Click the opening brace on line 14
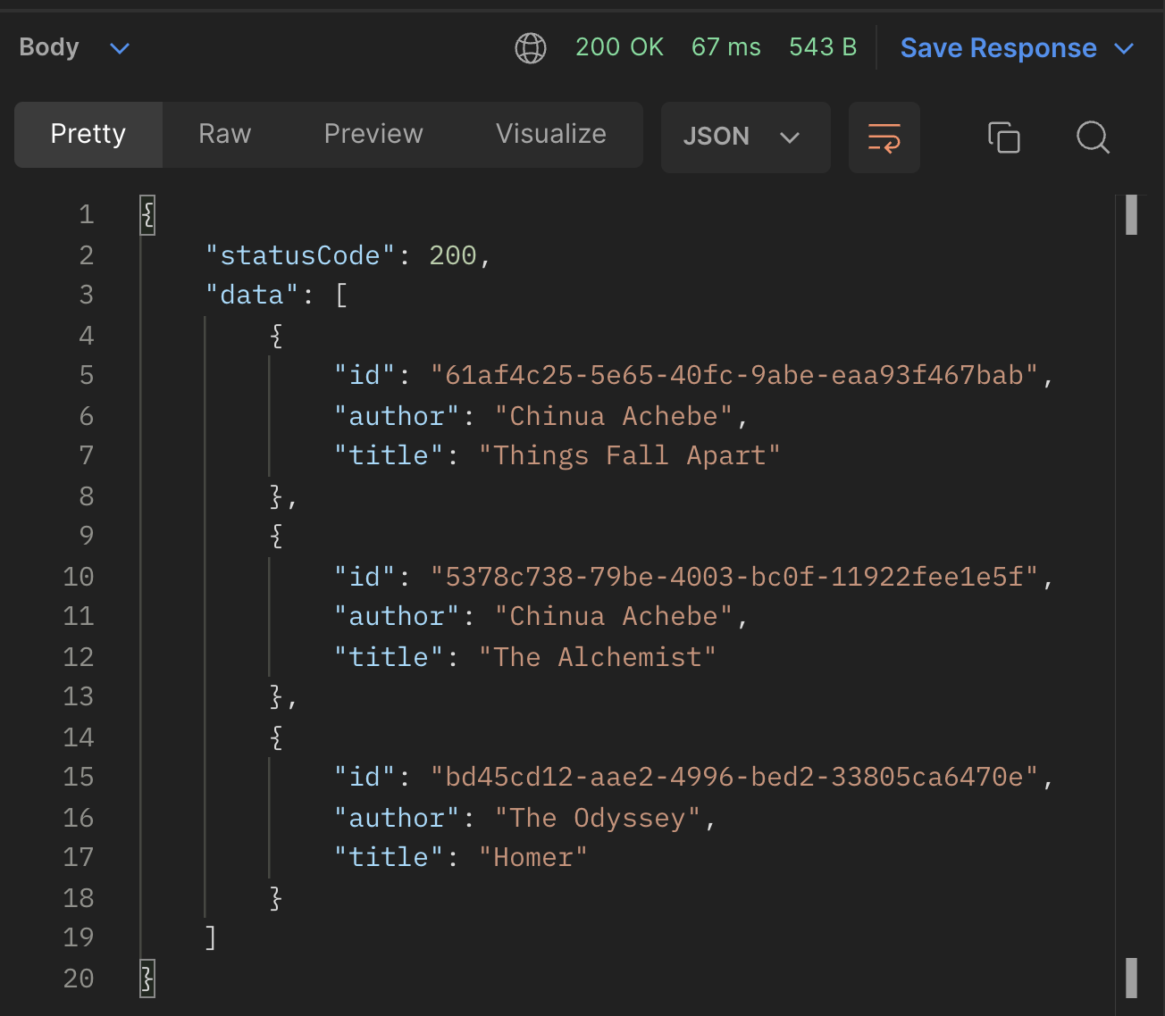 [276, 737]
